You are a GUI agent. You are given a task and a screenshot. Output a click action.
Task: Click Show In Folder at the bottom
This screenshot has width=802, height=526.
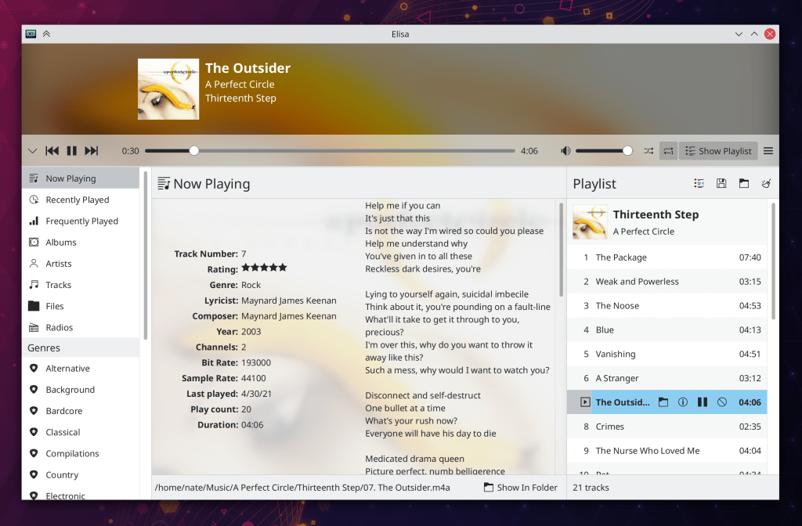(521, 488)
